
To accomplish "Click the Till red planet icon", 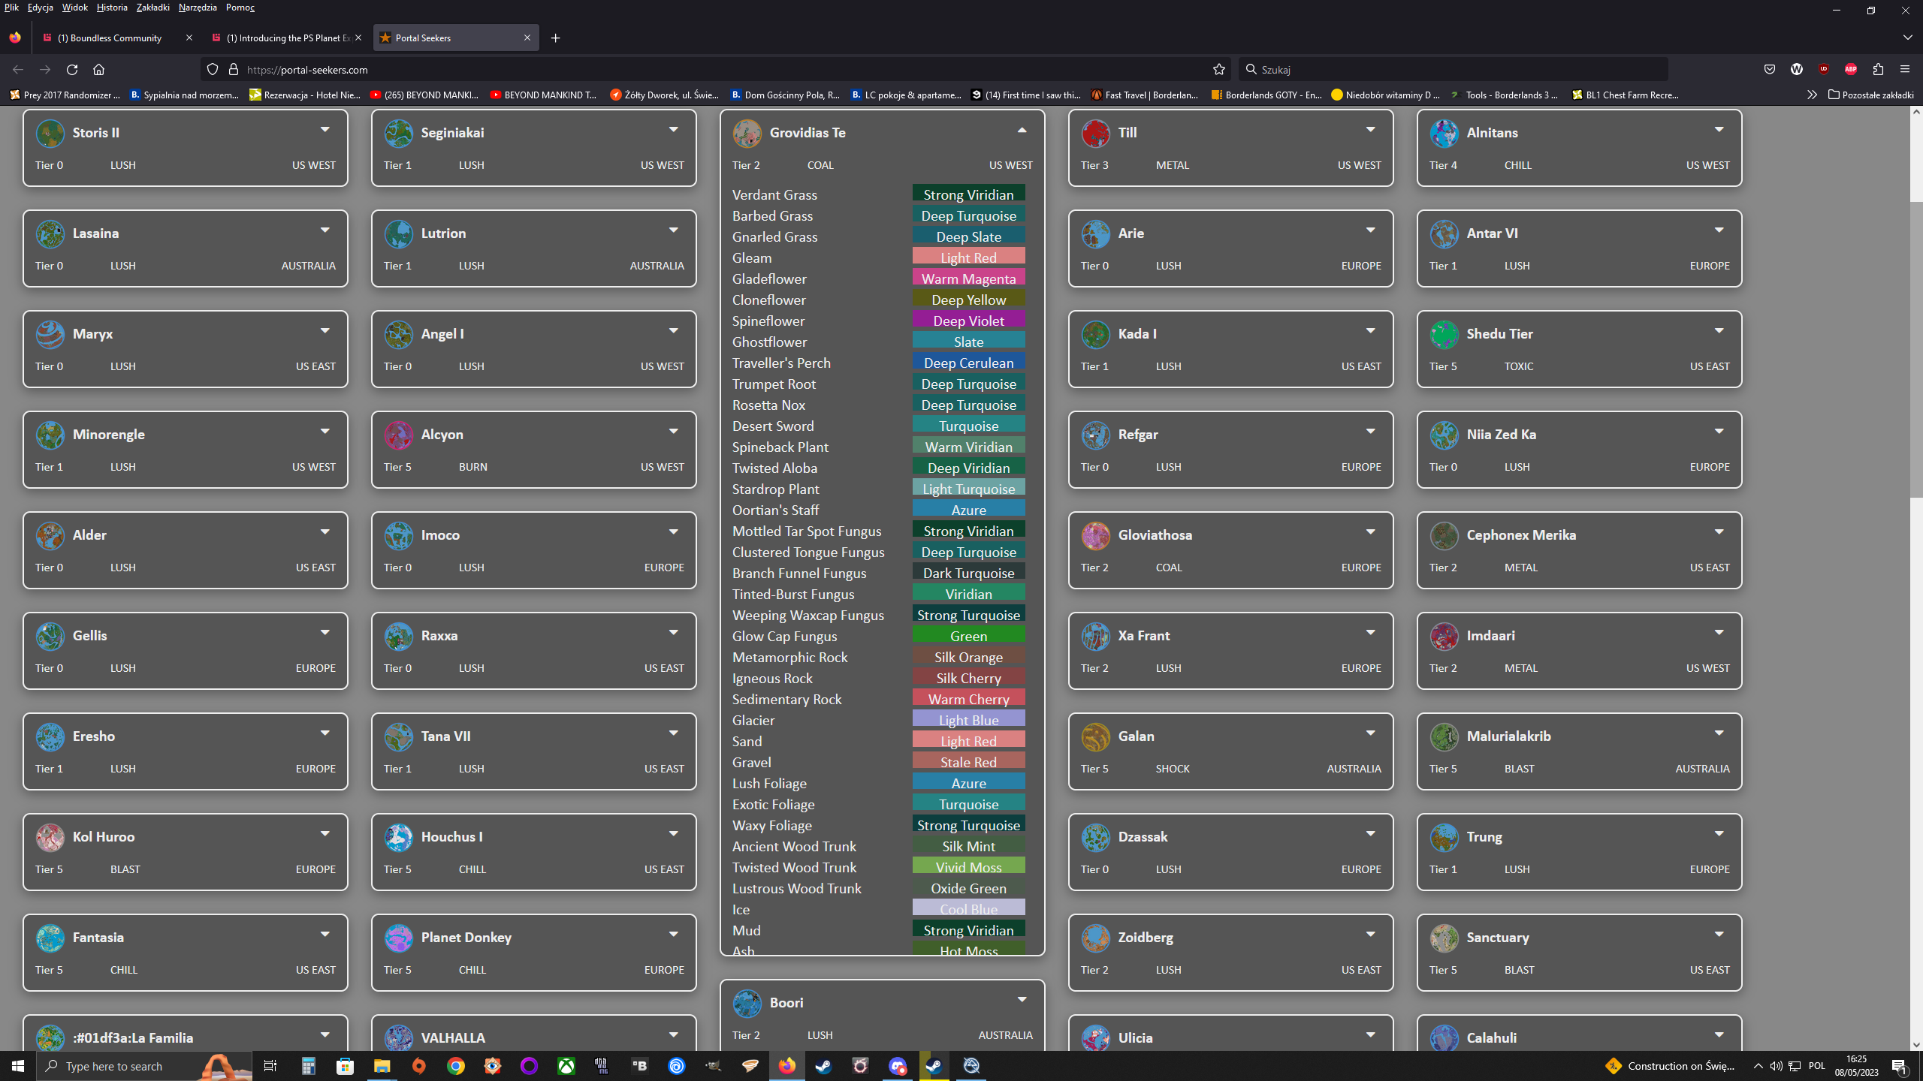I will (1096, 134).
